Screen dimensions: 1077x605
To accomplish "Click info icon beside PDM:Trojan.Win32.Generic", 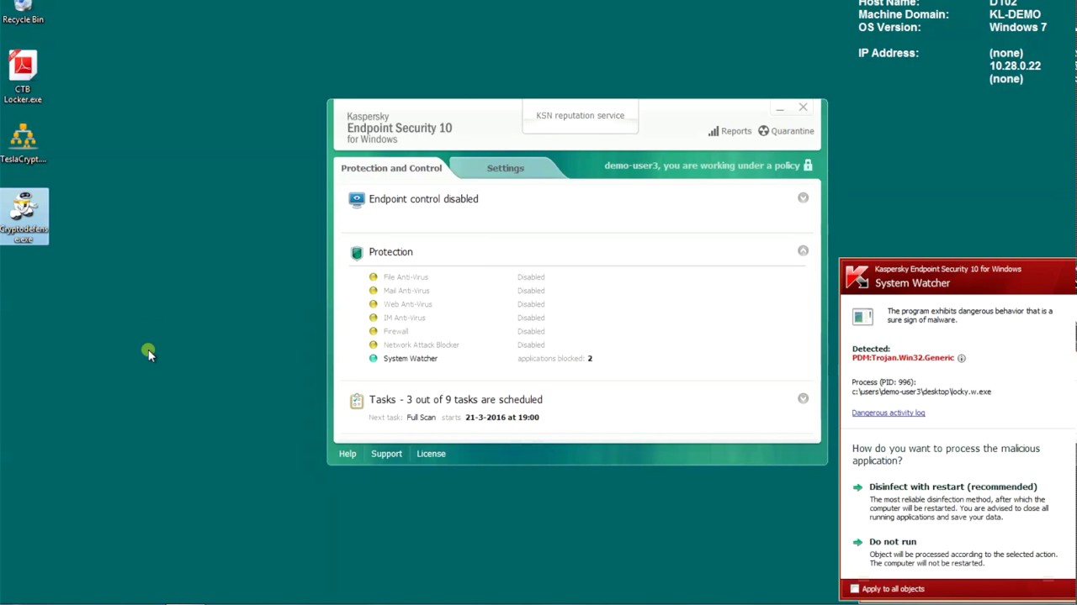I will [962, 358].
